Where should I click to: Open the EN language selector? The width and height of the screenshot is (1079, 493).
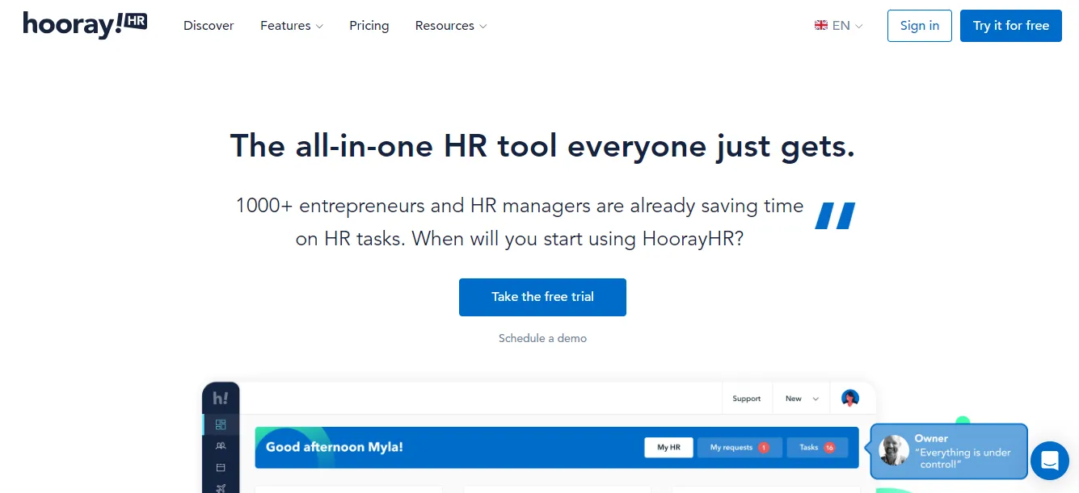click(839, 26)
